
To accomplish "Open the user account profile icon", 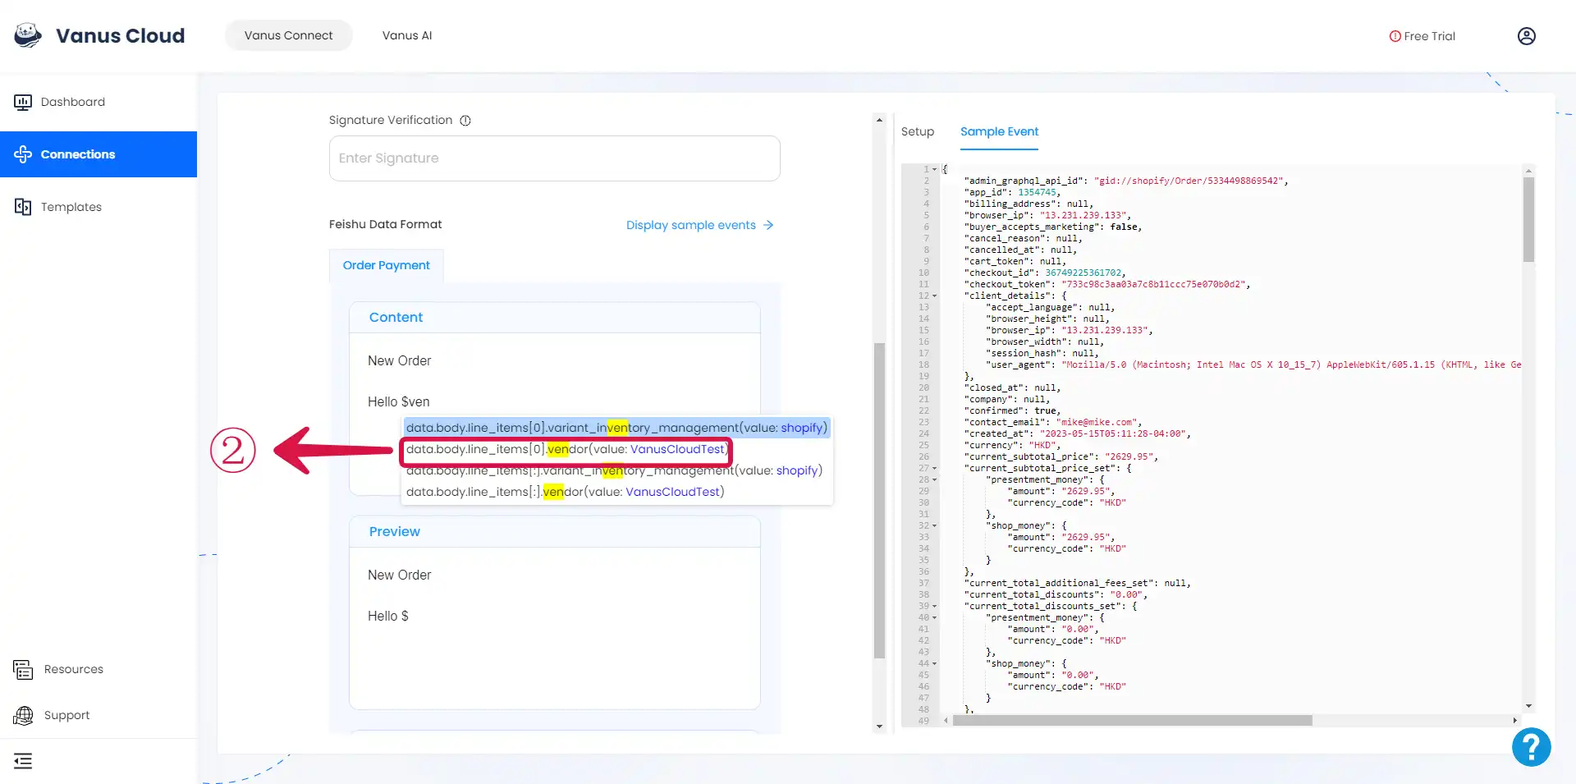I will (x=1526, y=36).
